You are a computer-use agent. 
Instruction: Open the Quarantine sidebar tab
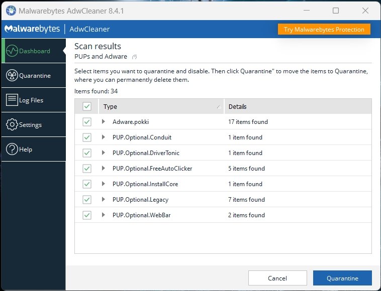[34, 75]
